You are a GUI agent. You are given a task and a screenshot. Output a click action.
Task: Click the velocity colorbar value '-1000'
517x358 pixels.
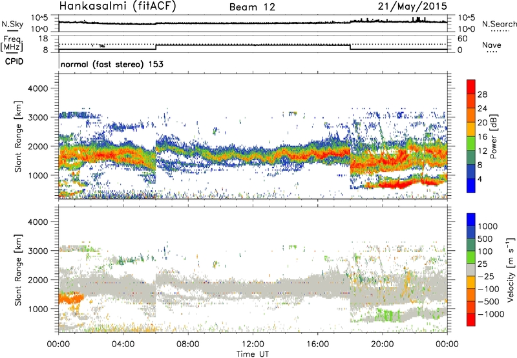[491, 314]
